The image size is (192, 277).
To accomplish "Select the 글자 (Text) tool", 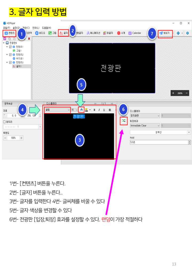I will [x=63, y=33].
